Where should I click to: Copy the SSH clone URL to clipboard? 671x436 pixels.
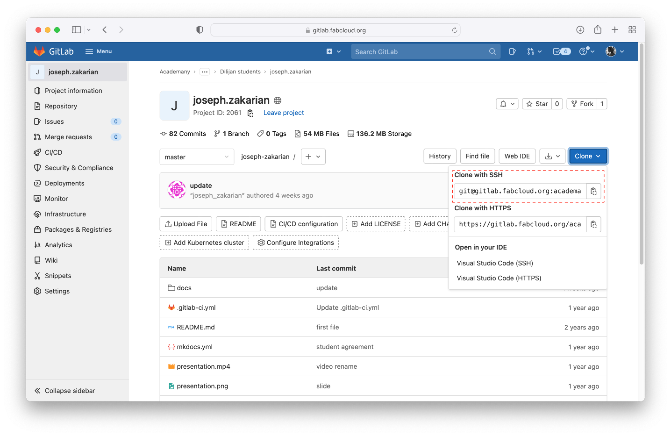point(593,191)
